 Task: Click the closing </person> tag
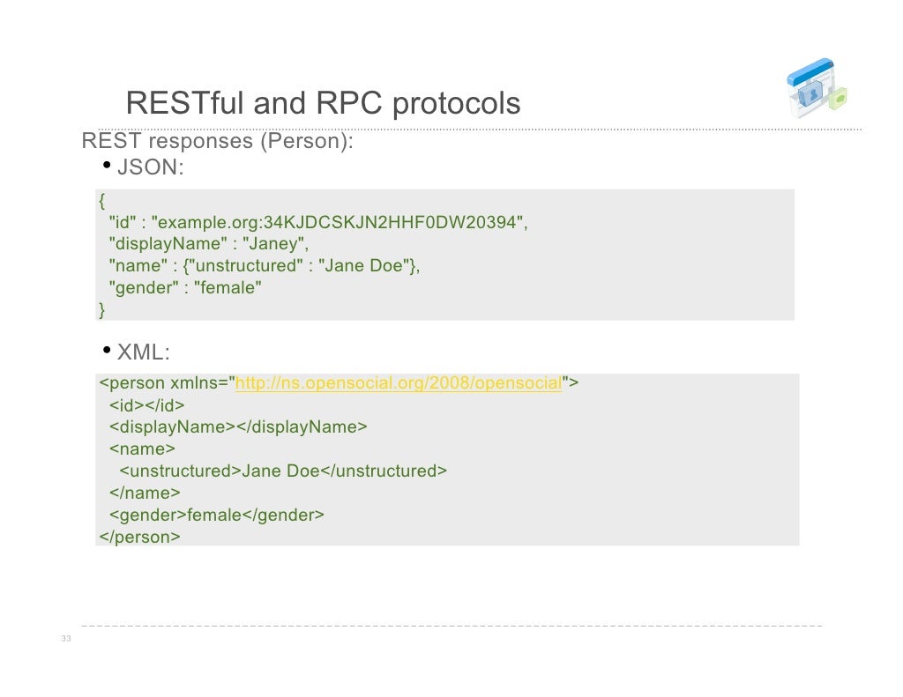(x=140, y=536)
